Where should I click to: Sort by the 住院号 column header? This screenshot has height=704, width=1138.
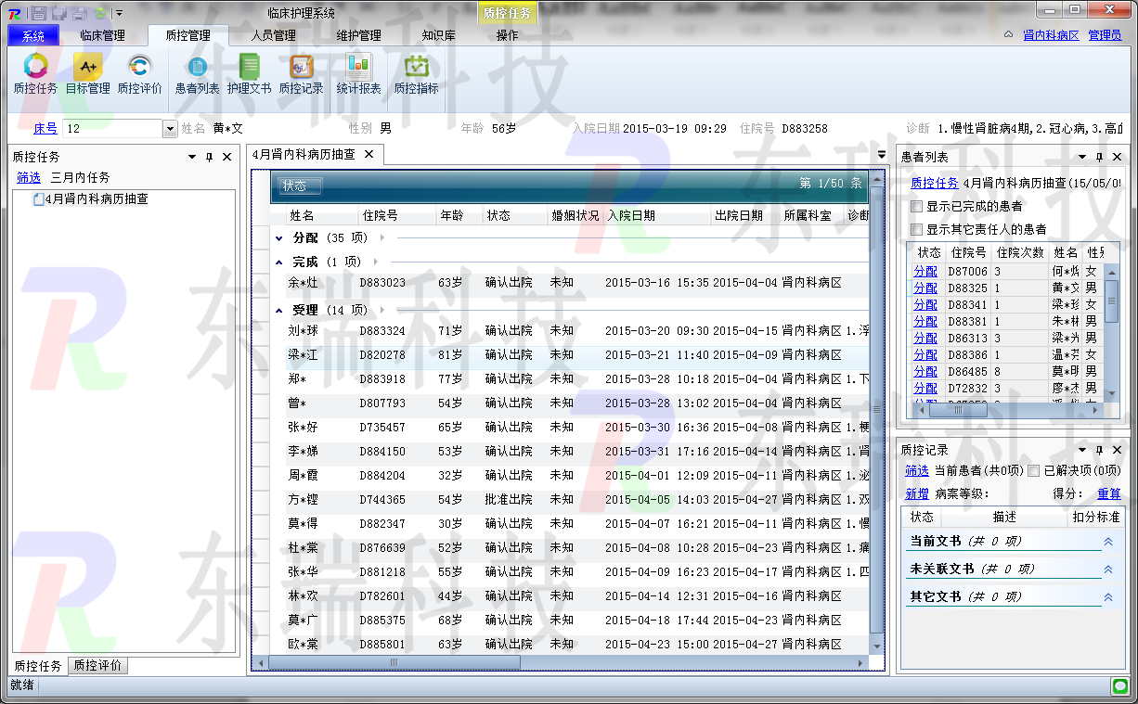[397, 215]
